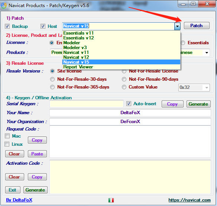Open the language dropdown showing Chinese
This screenshot has width=217, height=206.
point(207,53)
